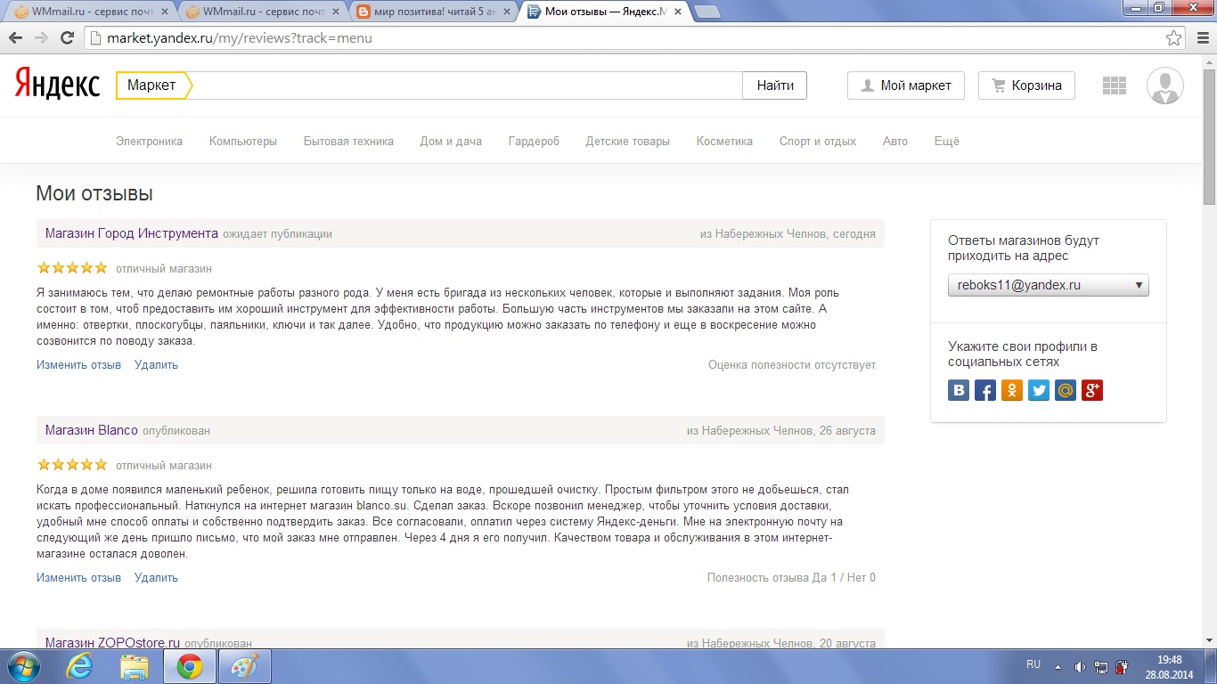Go back with the browser back arrow

[16, 38]
